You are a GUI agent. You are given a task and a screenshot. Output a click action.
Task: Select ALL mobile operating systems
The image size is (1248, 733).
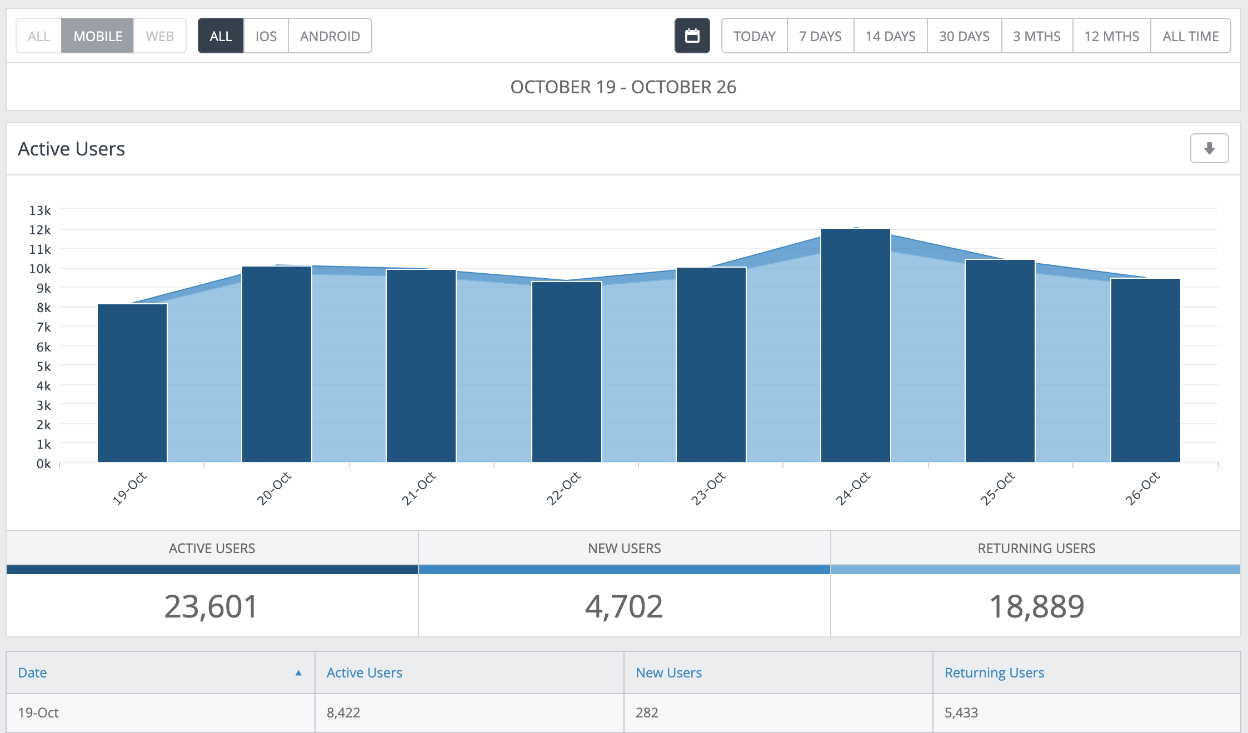pos(221,36)
